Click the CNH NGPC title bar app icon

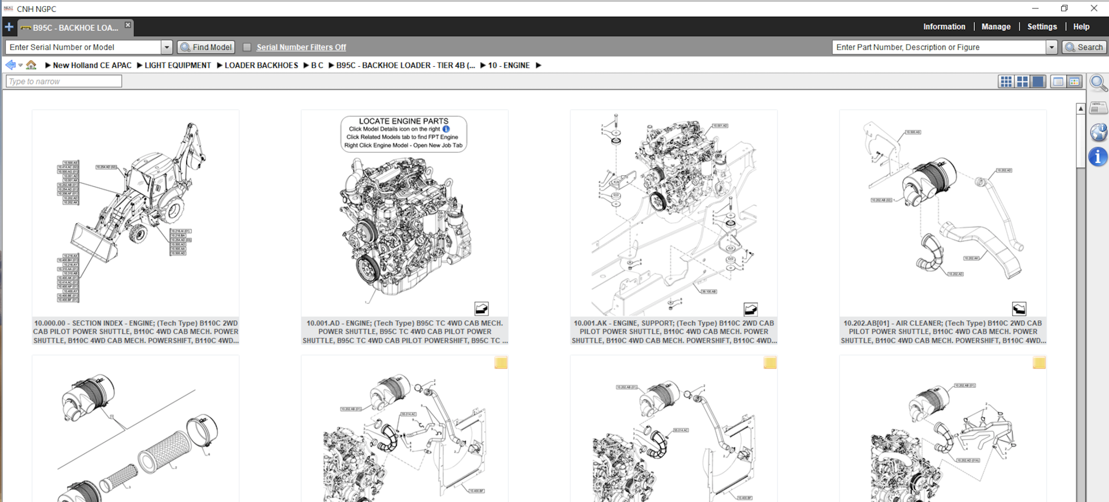pos(8,9)
